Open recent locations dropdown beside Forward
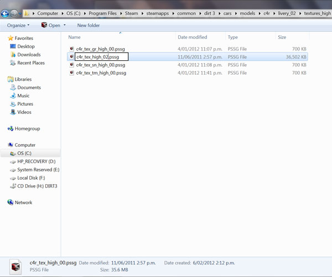This screenshot has width=332, height=277. pyautogui.click(x=20, y=14)
